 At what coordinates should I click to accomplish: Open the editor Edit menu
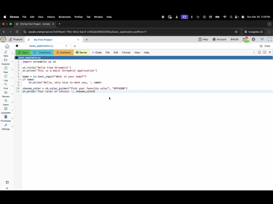pos(116,52)
